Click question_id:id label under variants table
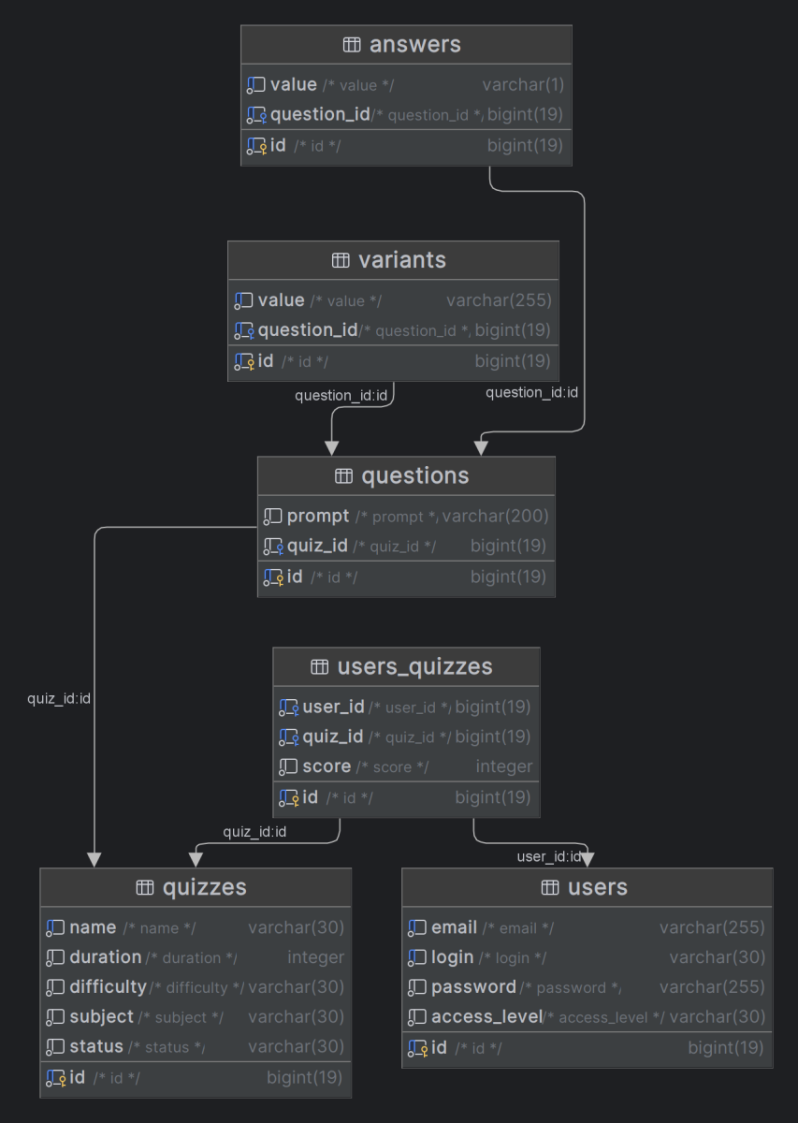This screenshot has height=1123, width=798. (341, 396)
